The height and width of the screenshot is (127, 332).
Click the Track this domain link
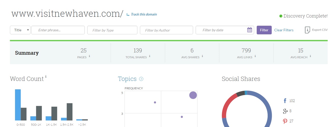tap(143, 15)
